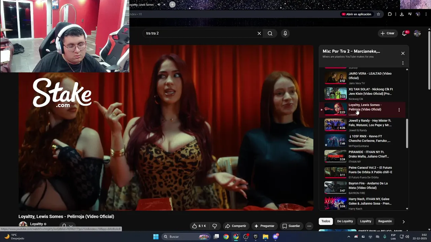Dislike the video with thumbs down
Viewport: 431px width, 242px height.
coord(215,226)
